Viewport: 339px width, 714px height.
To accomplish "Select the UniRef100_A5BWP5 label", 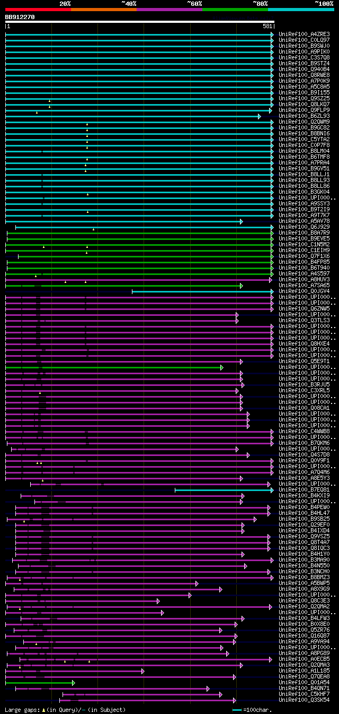I will click(x=304, y=583).
